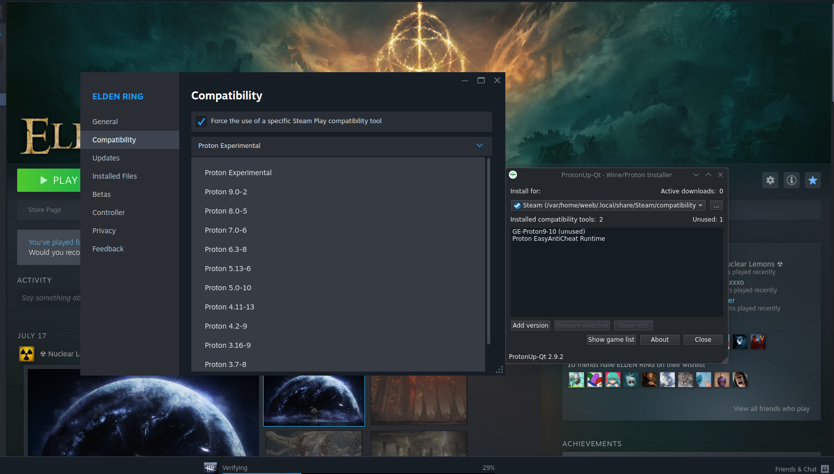Screen dimensions: 834x474
Task: Collapse ProtonUp-Qt using the down chevron
Action: 696,175
